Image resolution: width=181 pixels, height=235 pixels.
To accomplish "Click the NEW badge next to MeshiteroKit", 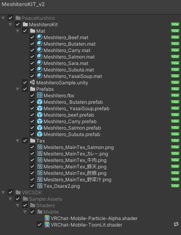I will pyautogui.click(x=175, y=24).
